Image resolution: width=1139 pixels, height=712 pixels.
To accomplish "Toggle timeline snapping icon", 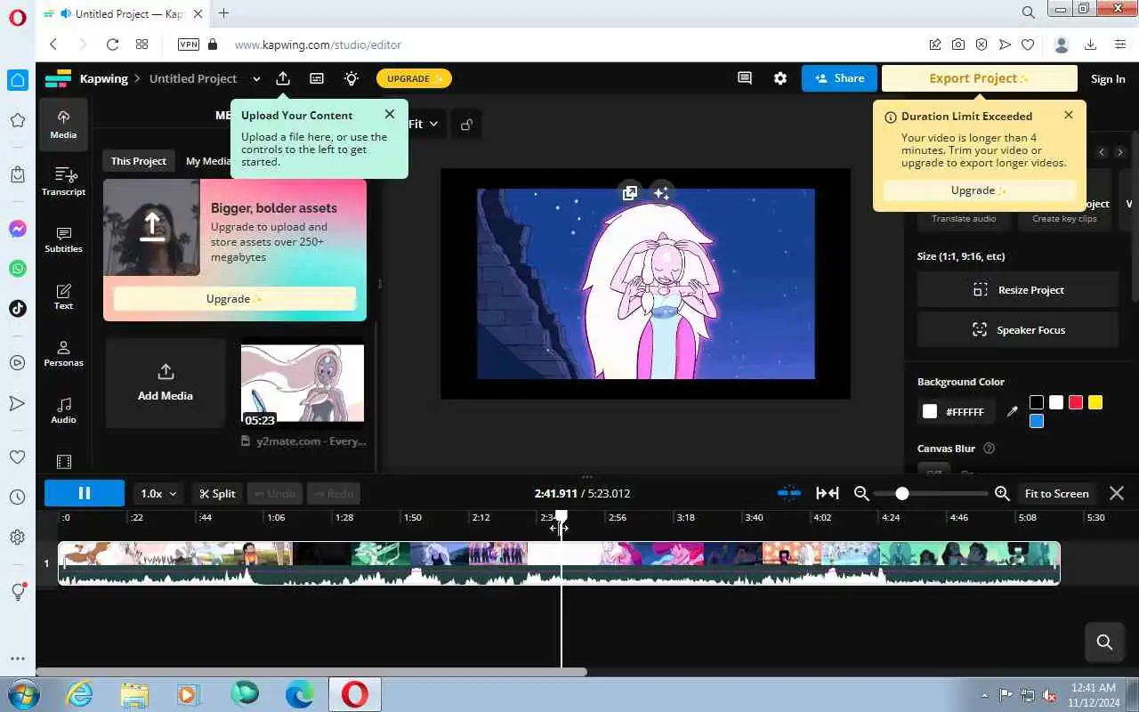I will point(789,493).
